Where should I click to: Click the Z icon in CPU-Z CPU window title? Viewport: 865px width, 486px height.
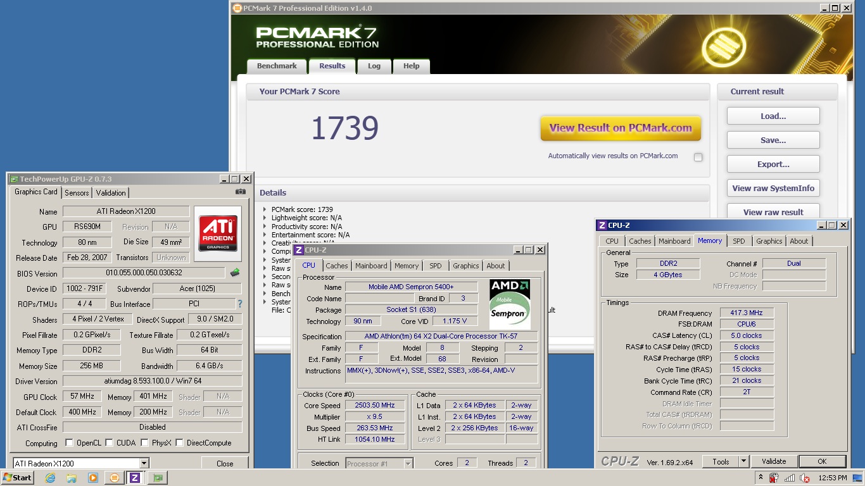300,250
